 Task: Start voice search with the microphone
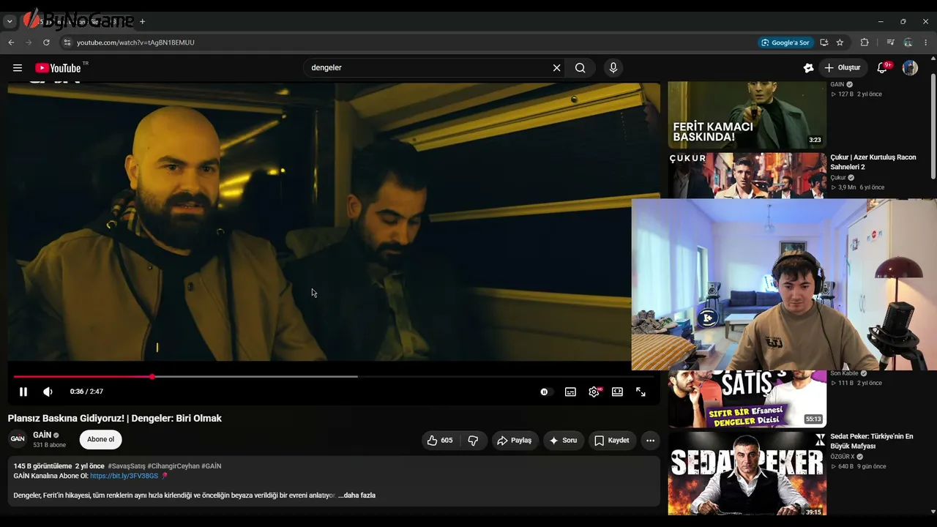pyautogui.click(x=613, y=68)
